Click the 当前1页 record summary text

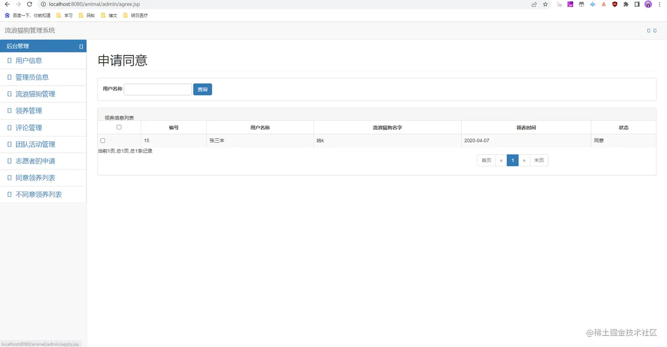coord(125,151)
